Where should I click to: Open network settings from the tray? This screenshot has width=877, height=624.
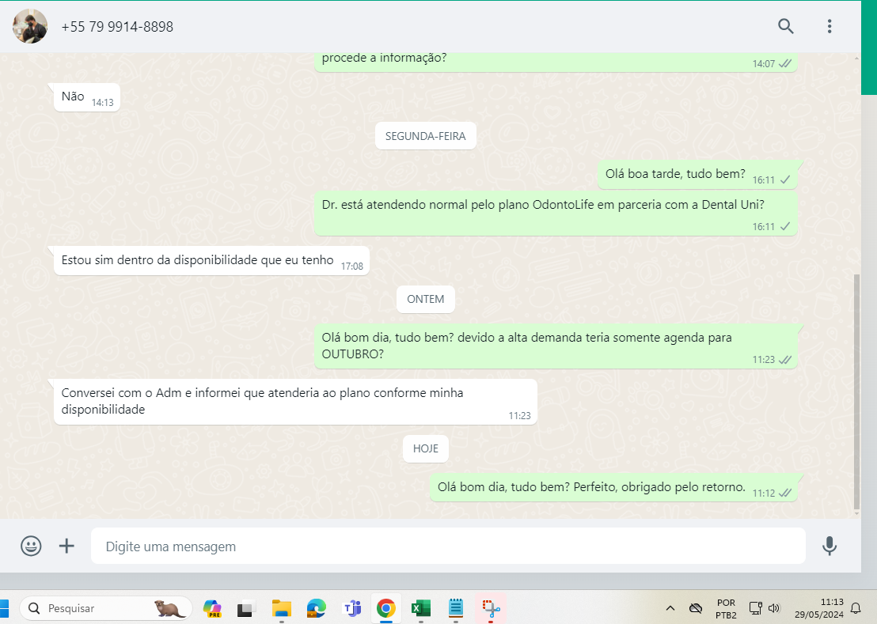[756, 608]
